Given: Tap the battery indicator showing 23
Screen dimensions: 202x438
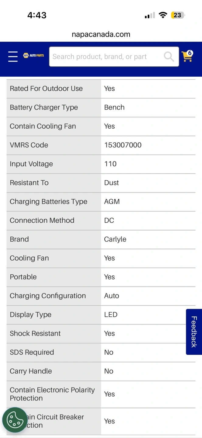Looking at the screenshot, I should (178, 15).
